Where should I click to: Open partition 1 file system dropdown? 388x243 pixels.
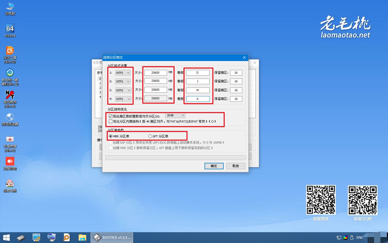pyautogui.click(x=123, y=73)
